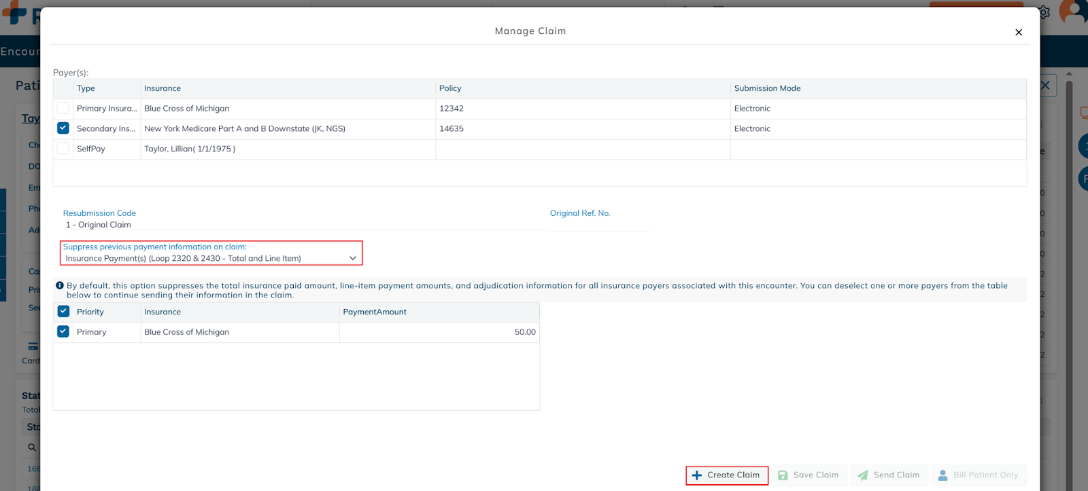This screenshot has width=1088, height=491.
Task: Toggle the select-all checkbox beside Priority
Action: [63, 312]
